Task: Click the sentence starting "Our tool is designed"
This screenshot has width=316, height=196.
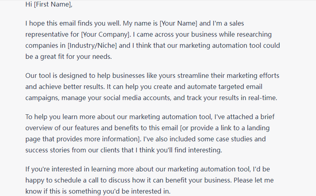Action: coord(85,75)
